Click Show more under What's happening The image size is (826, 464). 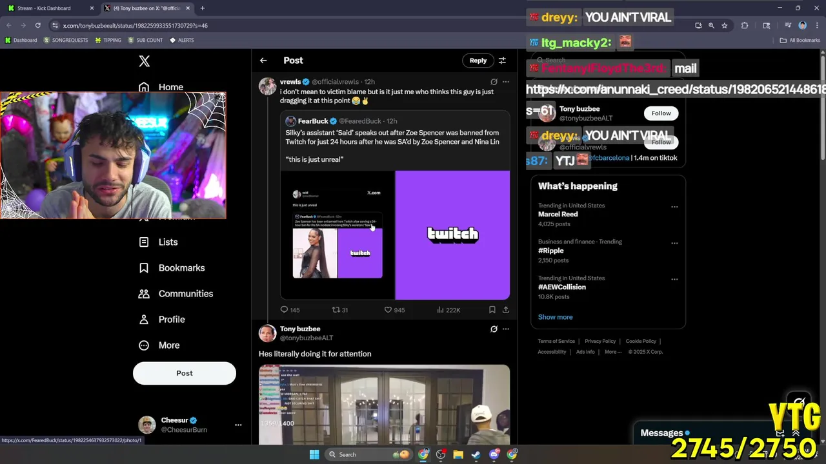[x=556, y=317]
